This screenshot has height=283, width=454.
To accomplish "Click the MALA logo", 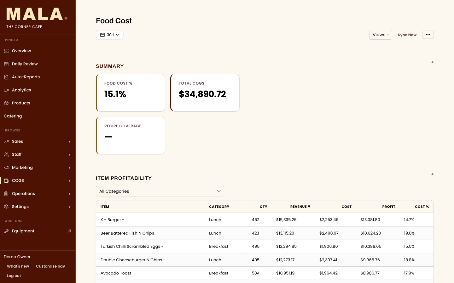I will [37, 14].
